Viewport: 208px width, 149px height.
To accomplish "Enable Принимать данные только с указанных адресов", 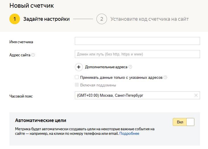I will [77, 77].
